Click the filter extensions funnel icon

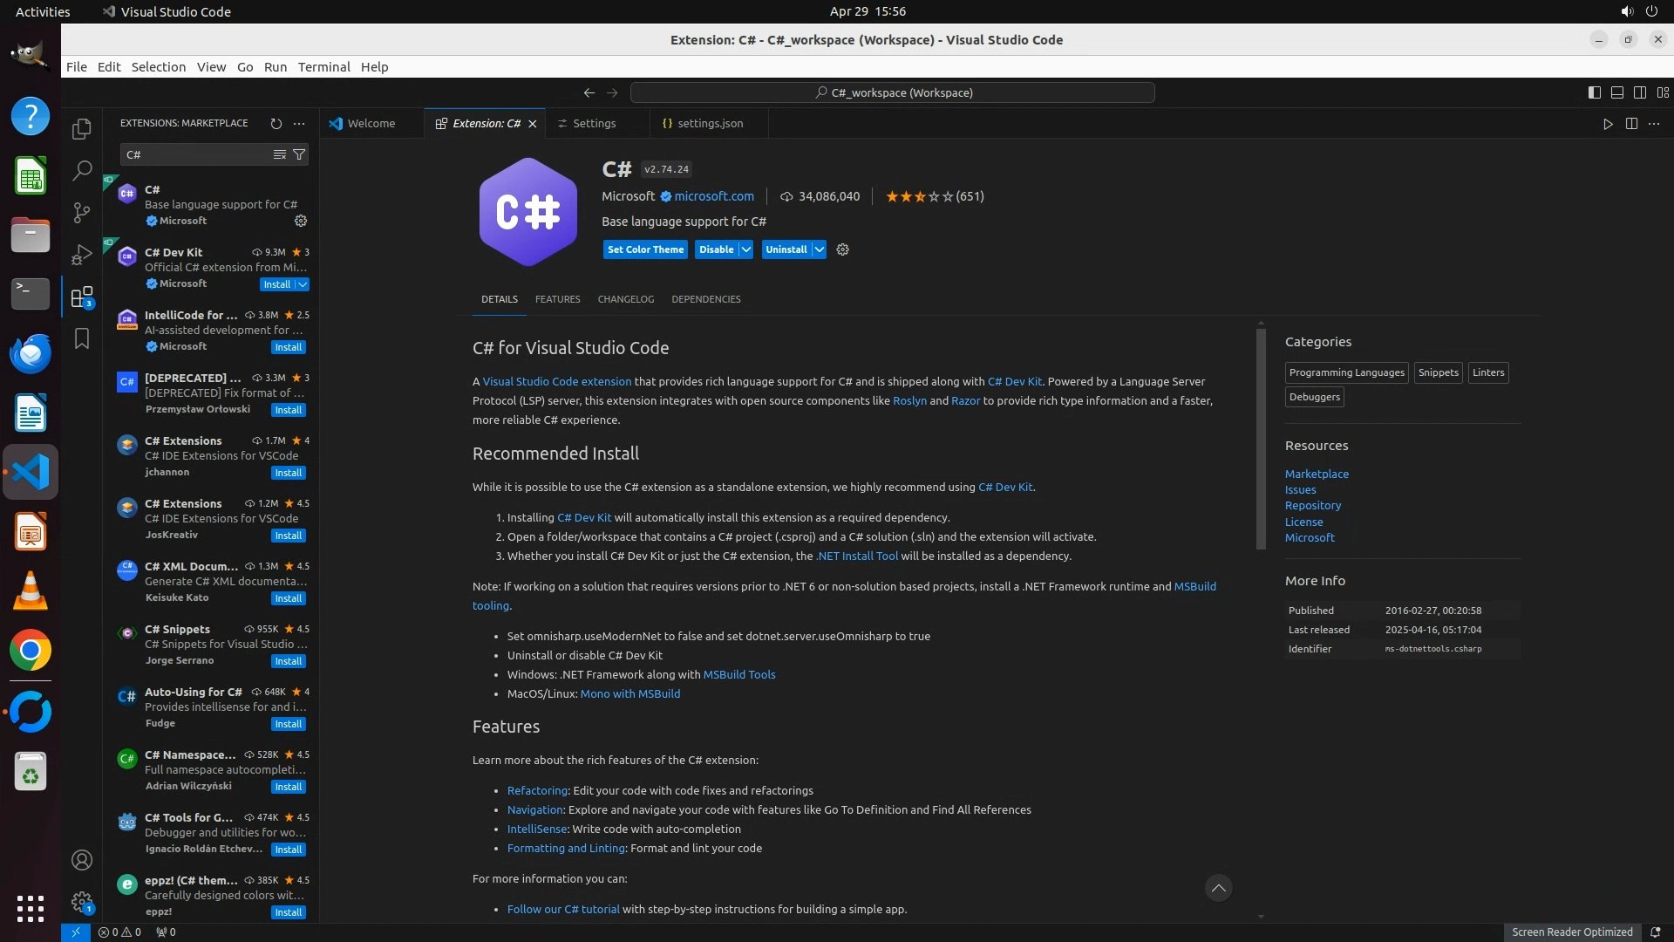(299, 154)
